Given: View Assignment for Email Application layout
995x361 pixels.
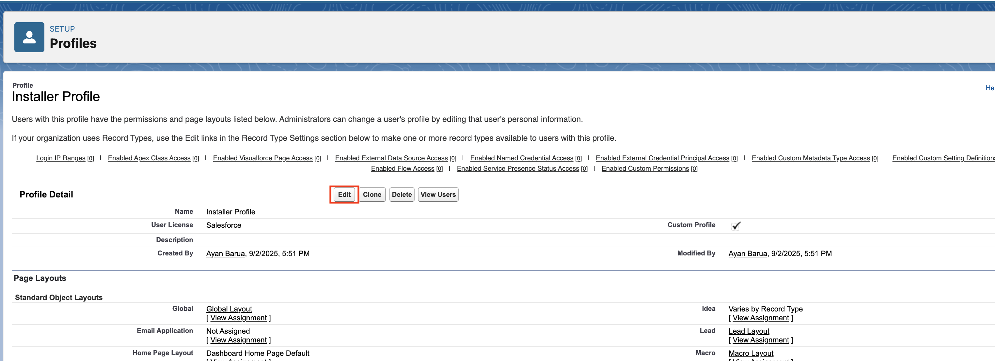Looking at the screenshot, I should tap(238, 340).
